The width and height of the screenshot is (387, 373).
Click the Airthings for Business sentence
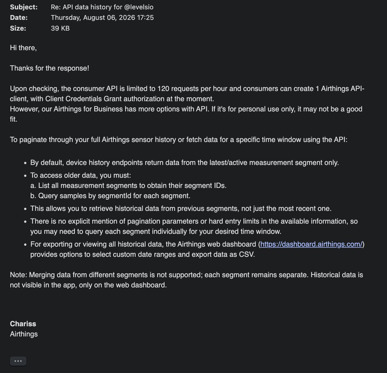click(x=186, y=114)
